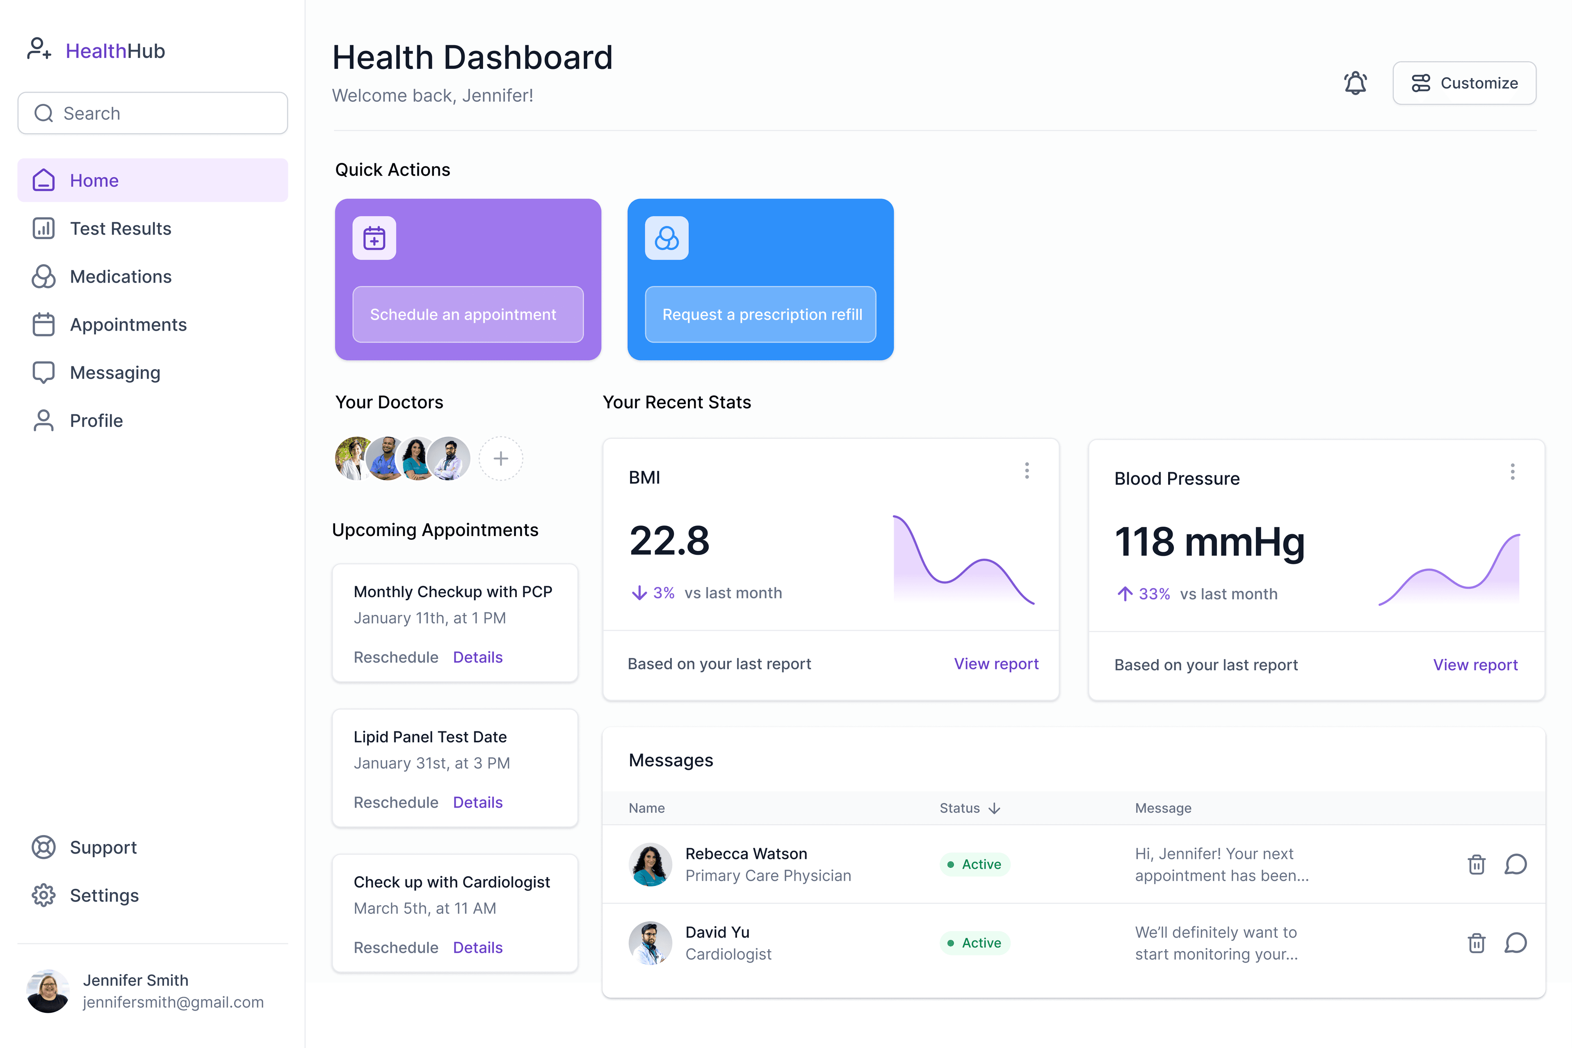This screenshot has width=1575, height=1048.
Task: Open Rebecca Watson's message preview
Action: tap(1221, 864)
